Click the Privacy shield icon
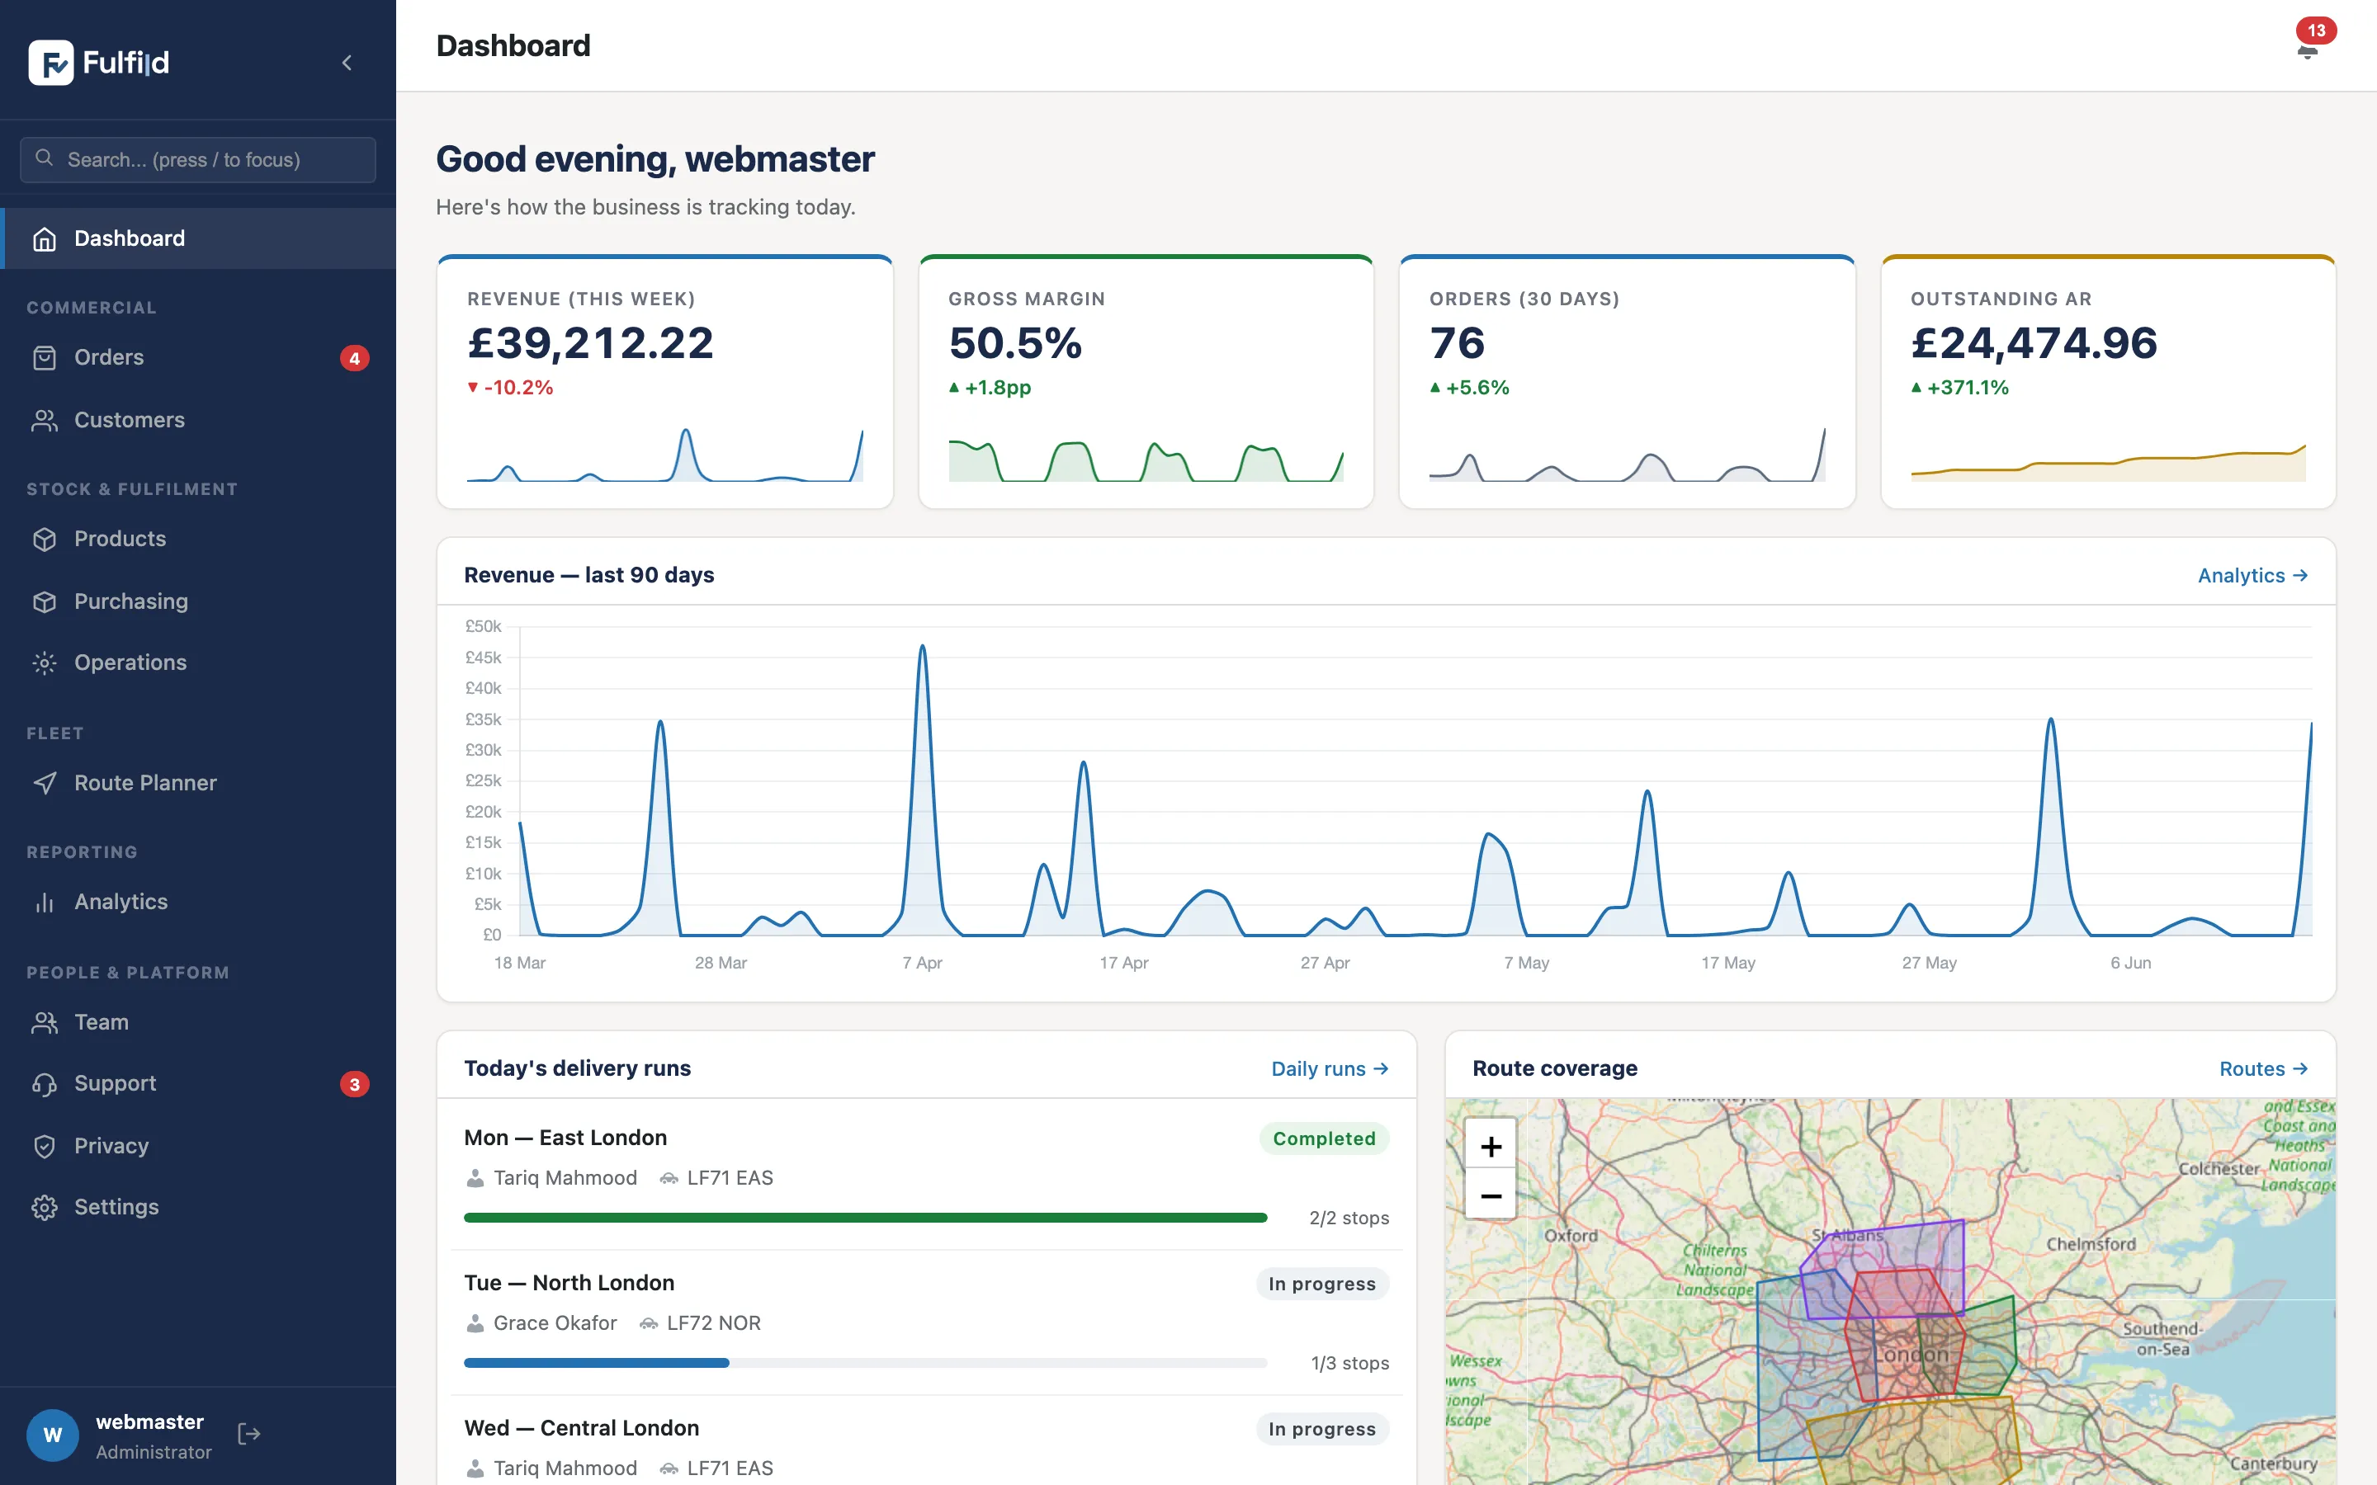2377x1485 pixels. (45, 1146)
